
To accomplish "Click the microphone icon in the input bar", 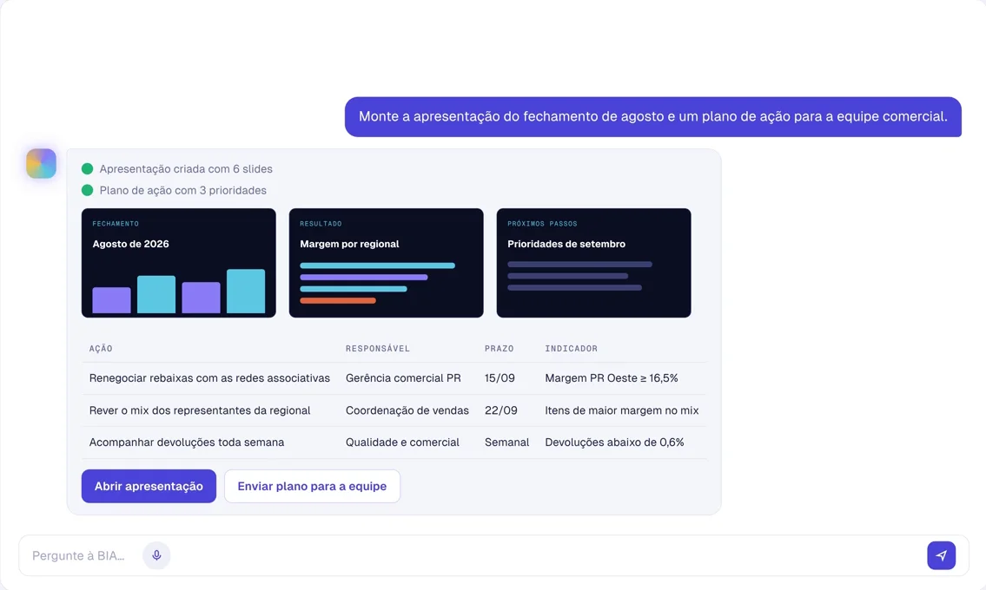I will 156,555.
